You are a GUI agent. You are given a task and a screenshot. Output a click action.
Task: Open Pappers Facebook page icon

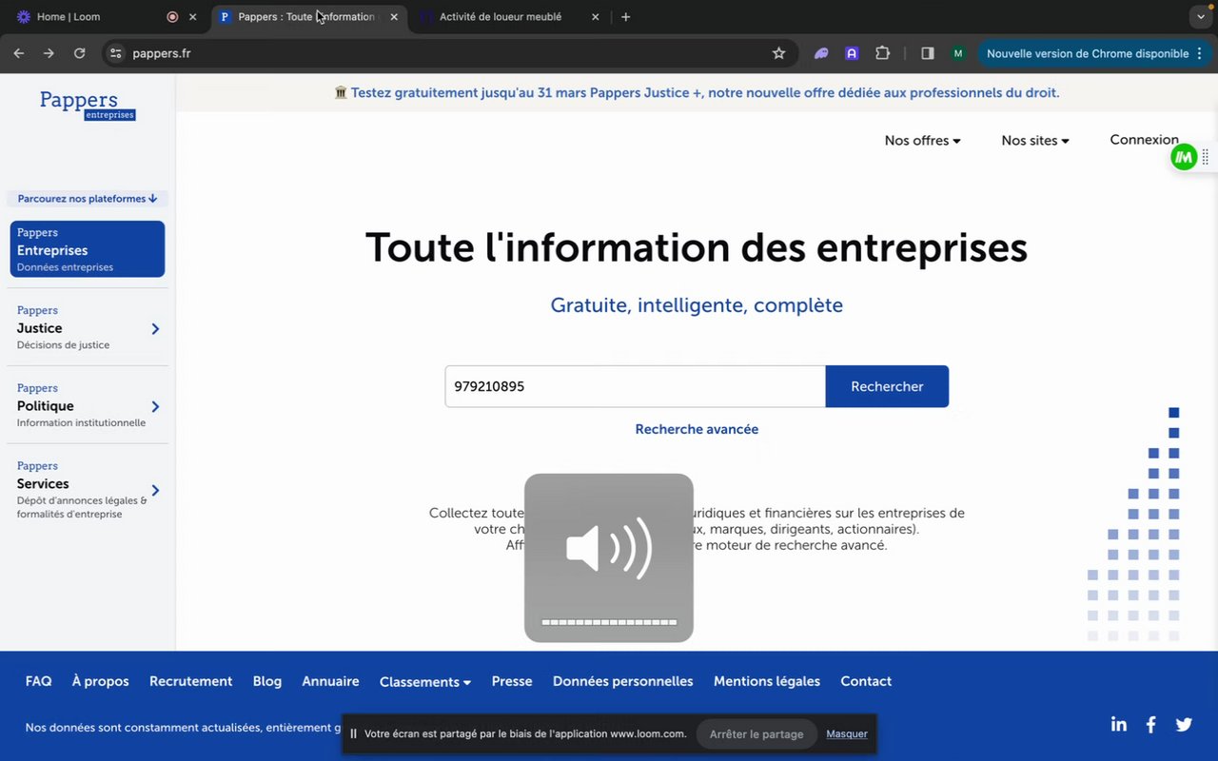pyautogui.click(x=1150, y=725)
